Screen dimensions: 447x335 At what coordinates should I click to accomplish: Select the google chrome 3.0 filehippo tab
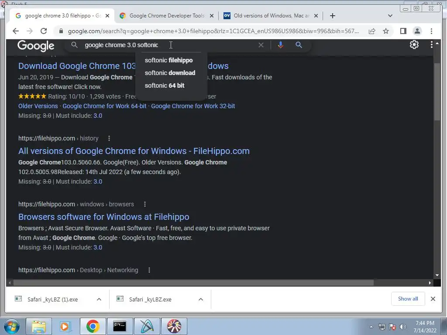[62, 16]
